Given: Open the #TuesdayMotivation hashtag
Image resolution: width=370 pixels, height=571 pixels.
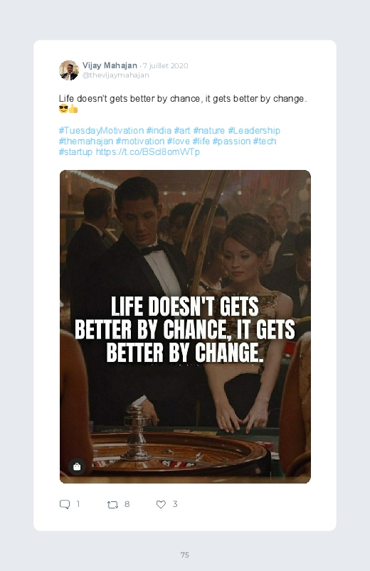Looking at the screenshot, I should point(101,130).
